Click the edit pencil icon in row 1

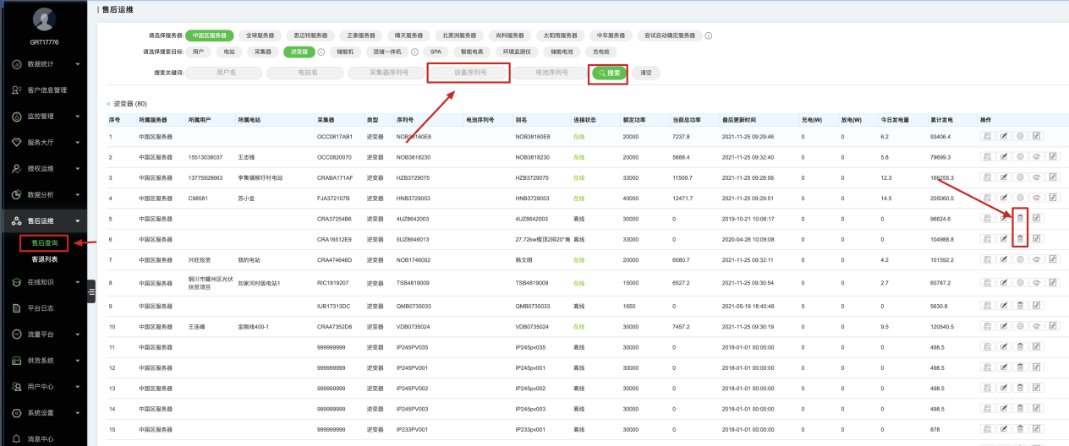point(1004,136)
